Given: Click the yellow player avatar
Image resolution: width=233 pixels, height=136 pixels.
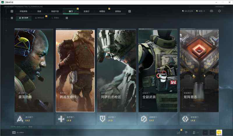Looking at the screenshot, I should 219,132.
